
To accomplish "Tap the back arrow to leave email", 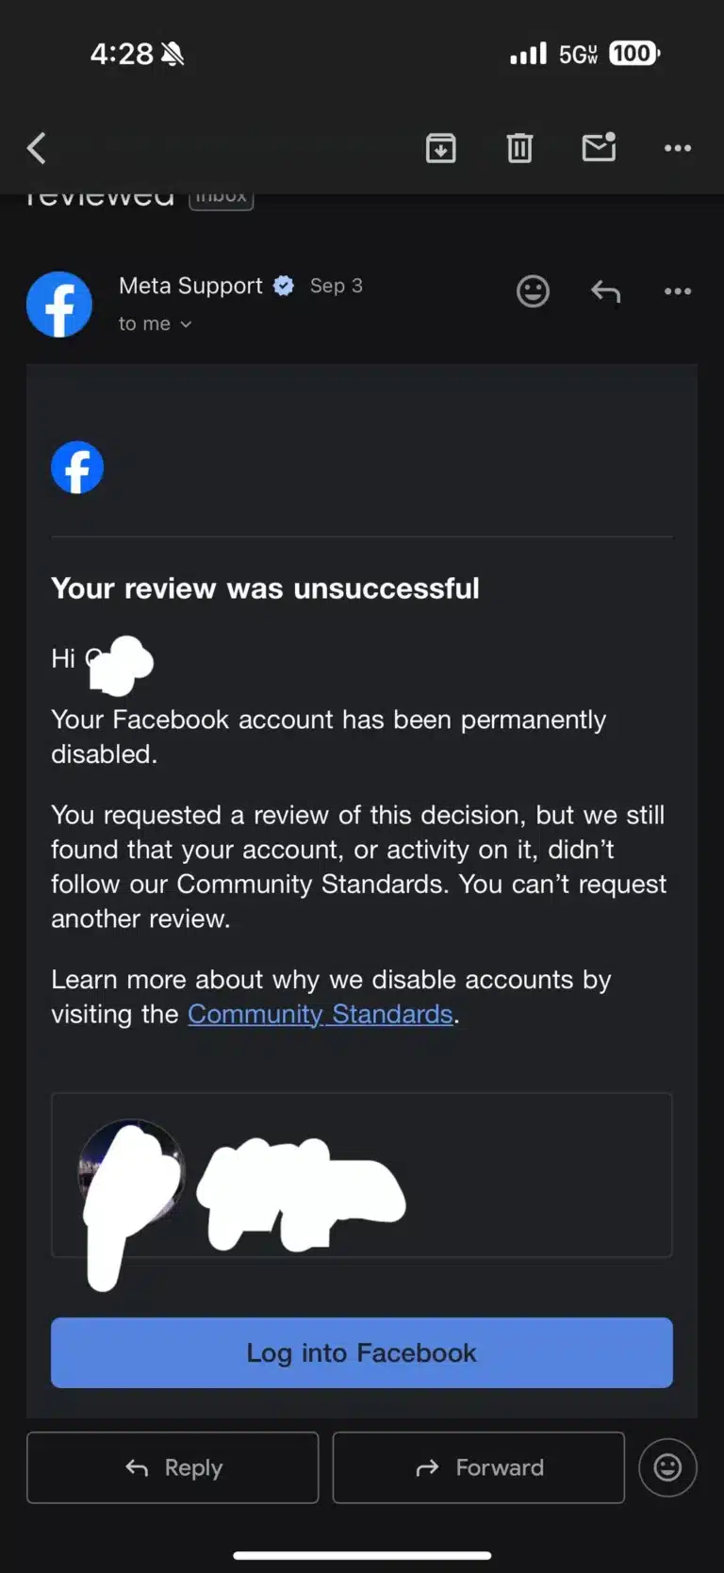I will (x=37, y=148).
